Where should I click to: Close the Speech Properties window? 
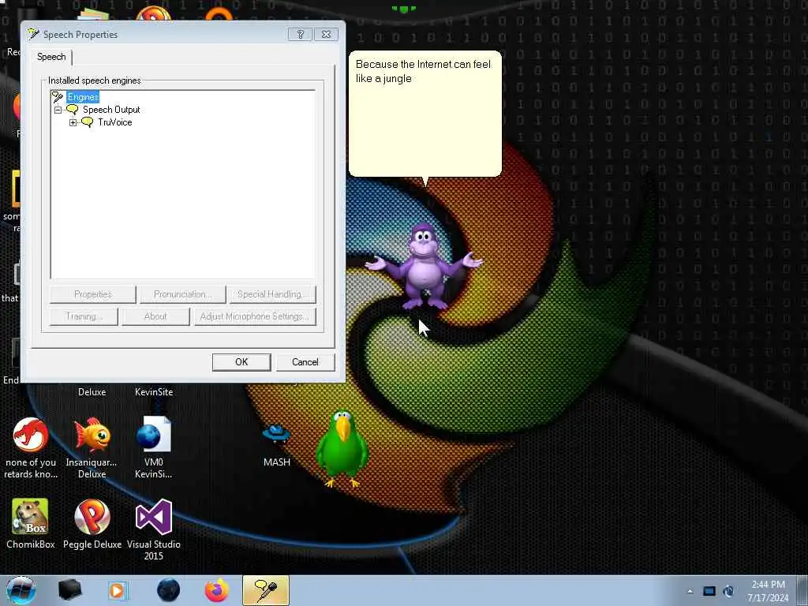click(x=326, y=35)
